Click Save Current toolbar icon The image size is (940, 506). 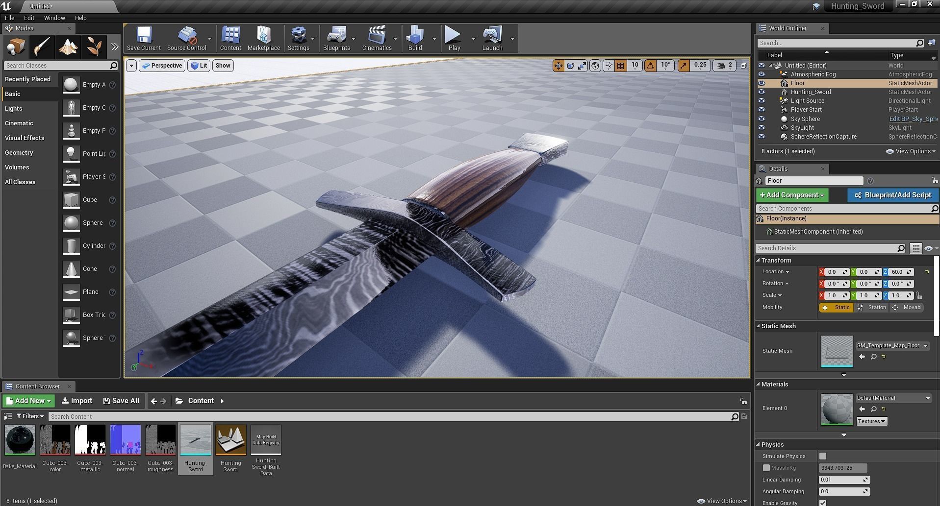(144, 38)
